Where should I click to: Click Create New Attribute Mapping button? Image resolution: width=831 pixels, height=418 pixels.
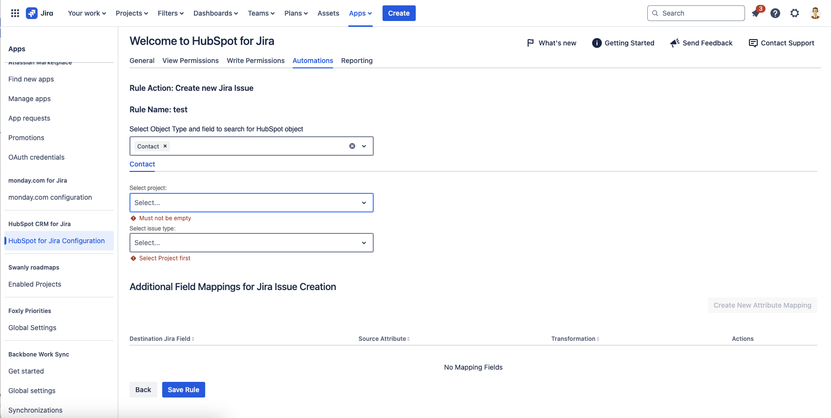(762, 305)
